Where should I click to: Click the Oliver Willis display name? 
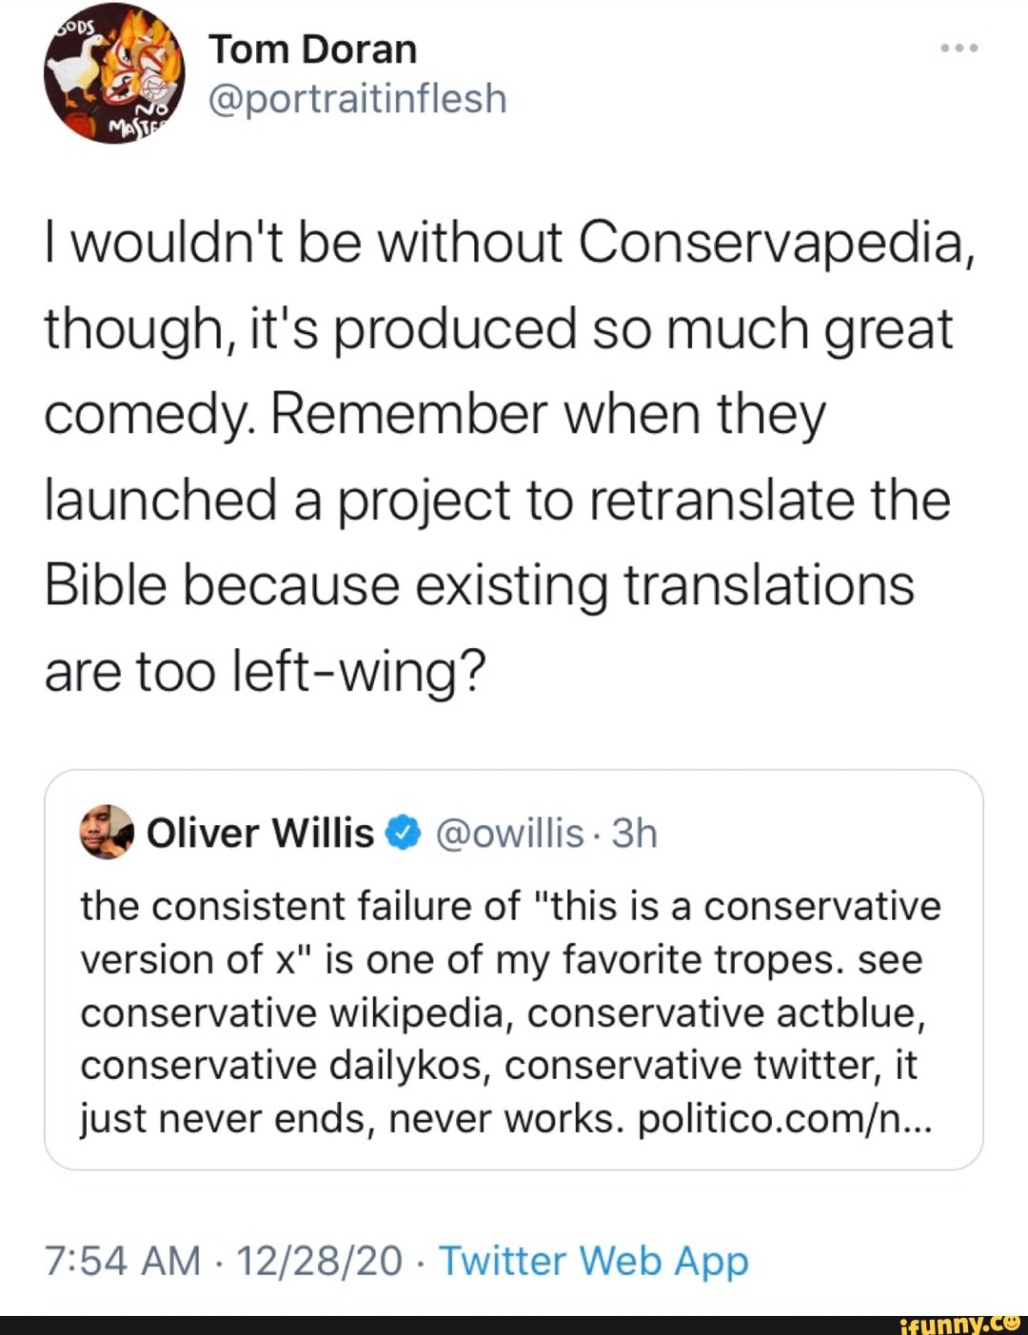[x=260, y=834]
